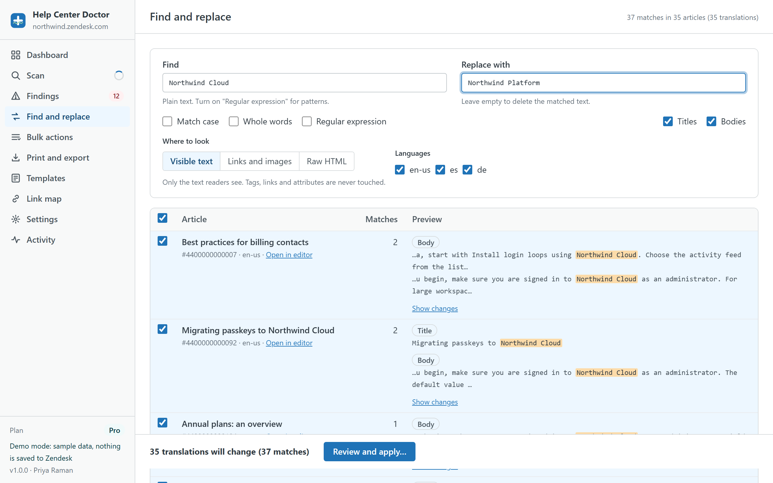Uncheck the de language checkbox
This screenshot has height=483, width=773.
pyautogui.click(x=467, y=170)
